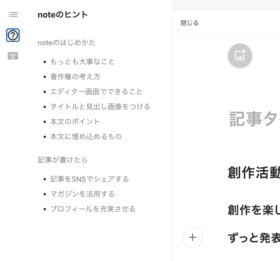Viewport: 280px width, 261px height.
Task: Open the プロフィールを充実させる link
Action: 93,209
